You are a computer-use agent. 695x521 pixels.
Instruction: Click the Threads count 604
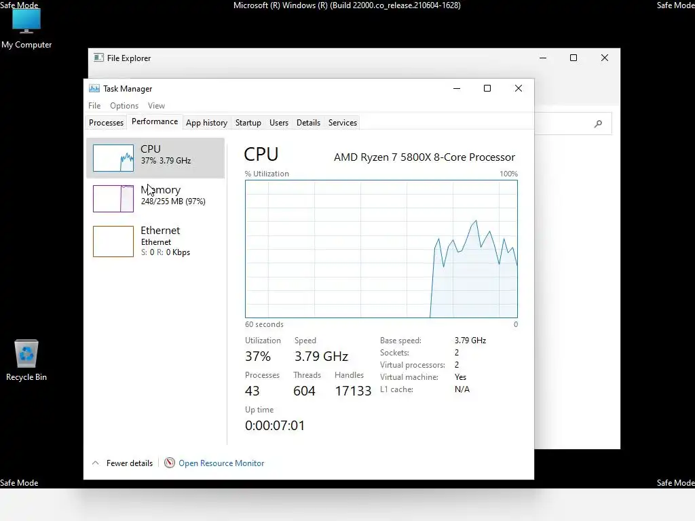click(304, 391)
